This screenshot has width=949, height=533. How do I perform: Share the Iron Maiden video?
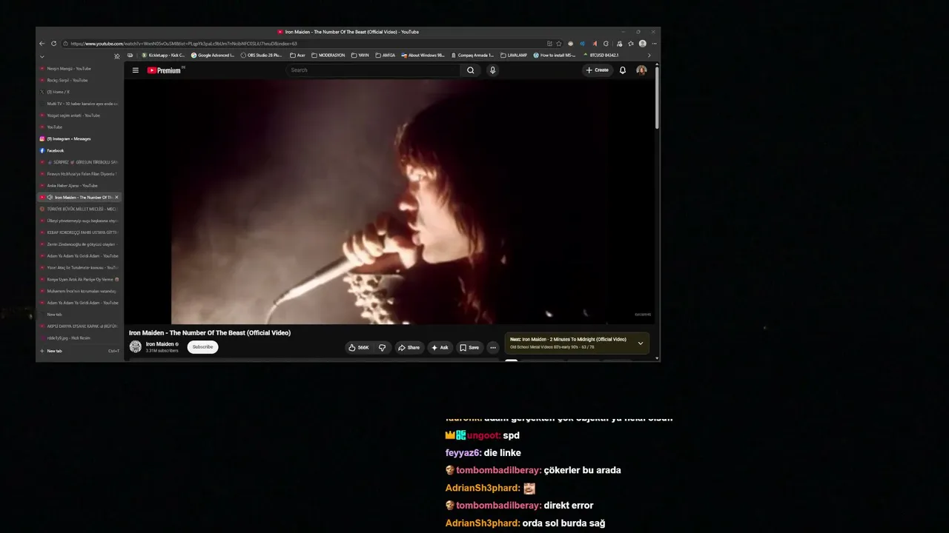(x=409, y=347)
